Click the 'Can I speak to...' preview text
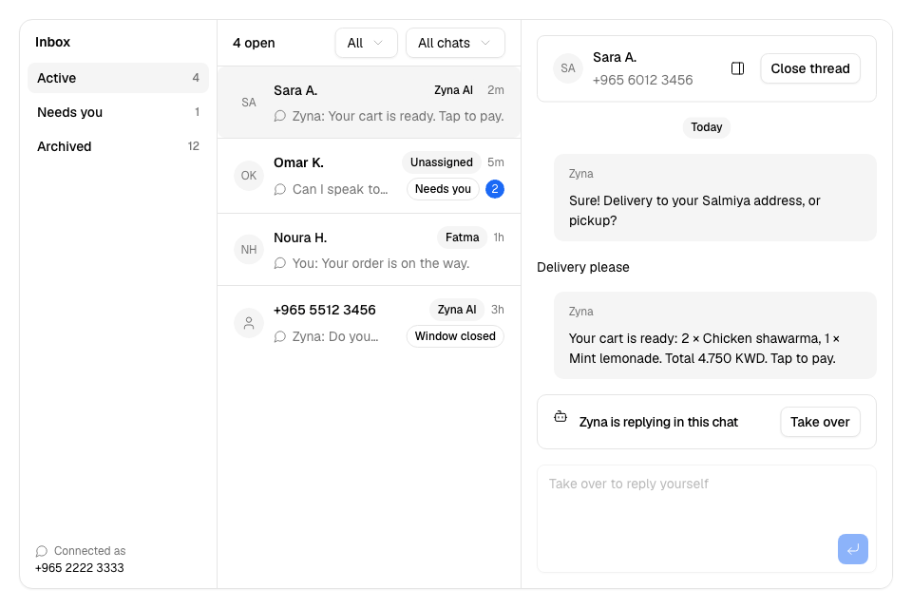Viewport: 912px width, 608px height. pos(340,190)
